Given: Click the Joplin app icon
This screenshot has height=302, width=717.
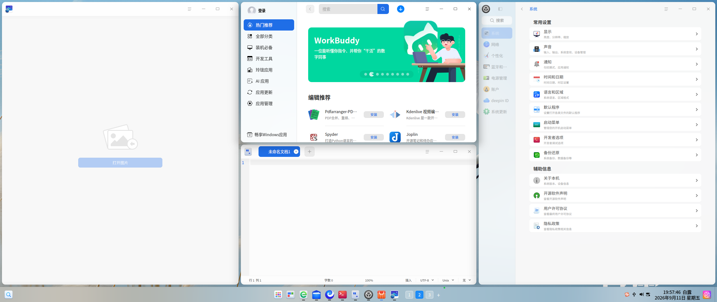Looking at the screenshot, I should pyautogui.click(x=395, y=137).
